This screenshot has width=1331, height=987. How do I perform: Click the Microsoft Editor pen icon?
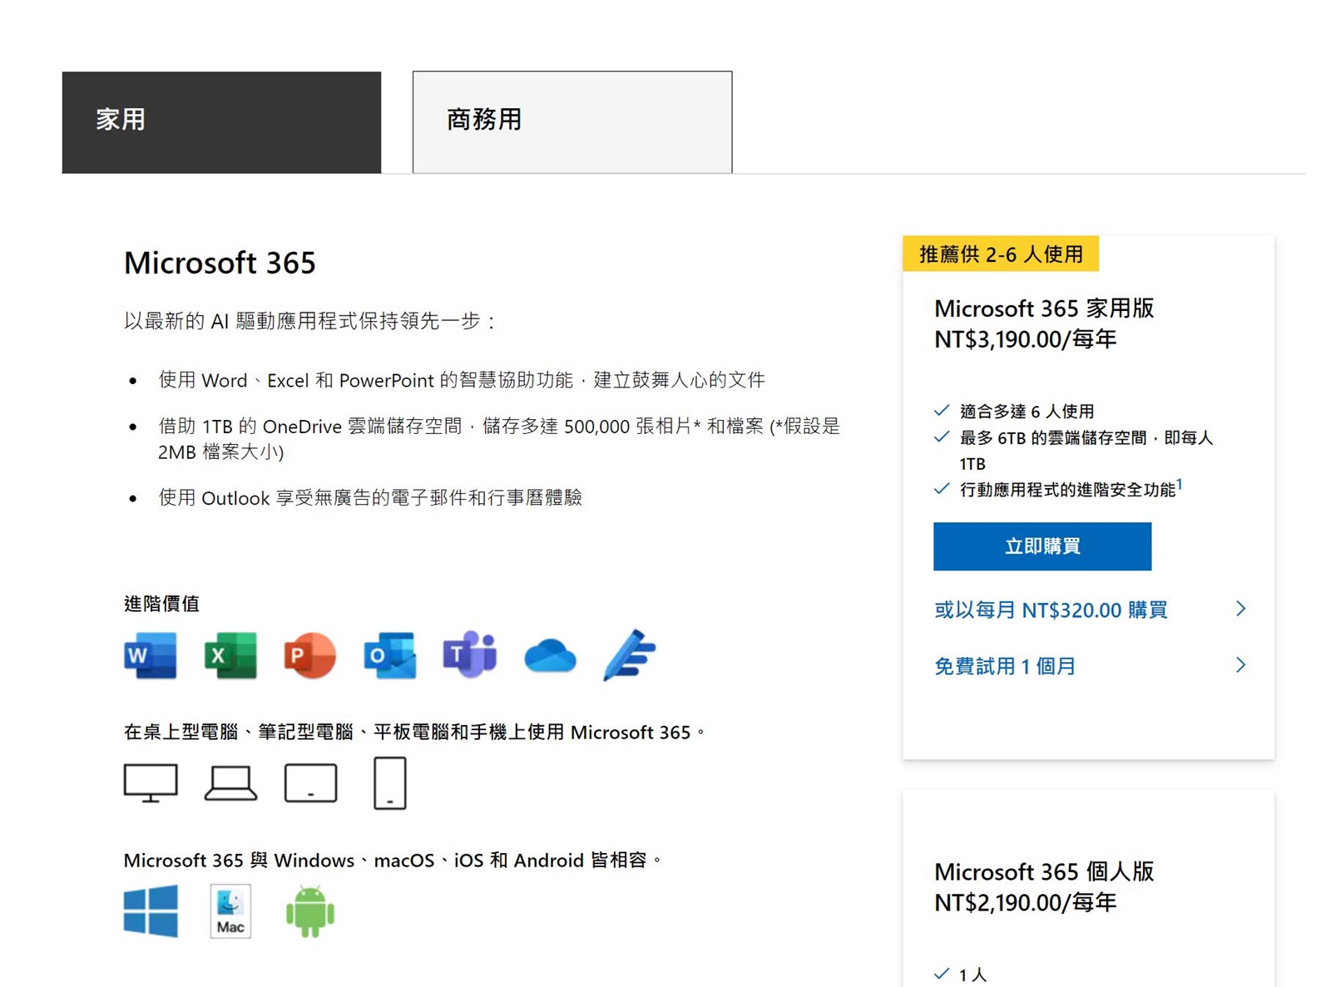coord(630,656)
